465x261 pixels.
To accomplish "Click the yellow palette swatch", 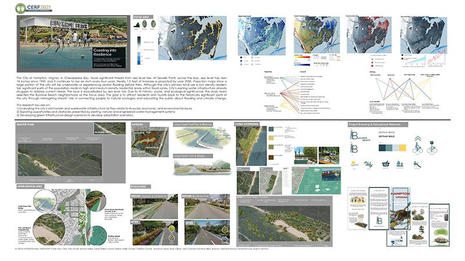I will pos(402,147).
